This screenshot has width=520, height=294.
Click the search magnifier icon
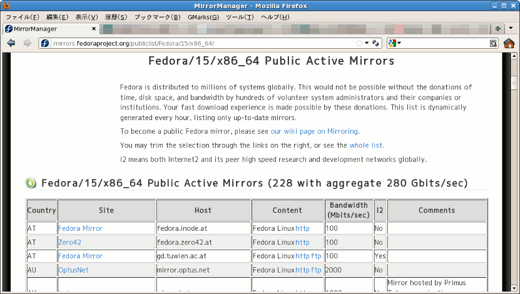click(x=493, y=43)
